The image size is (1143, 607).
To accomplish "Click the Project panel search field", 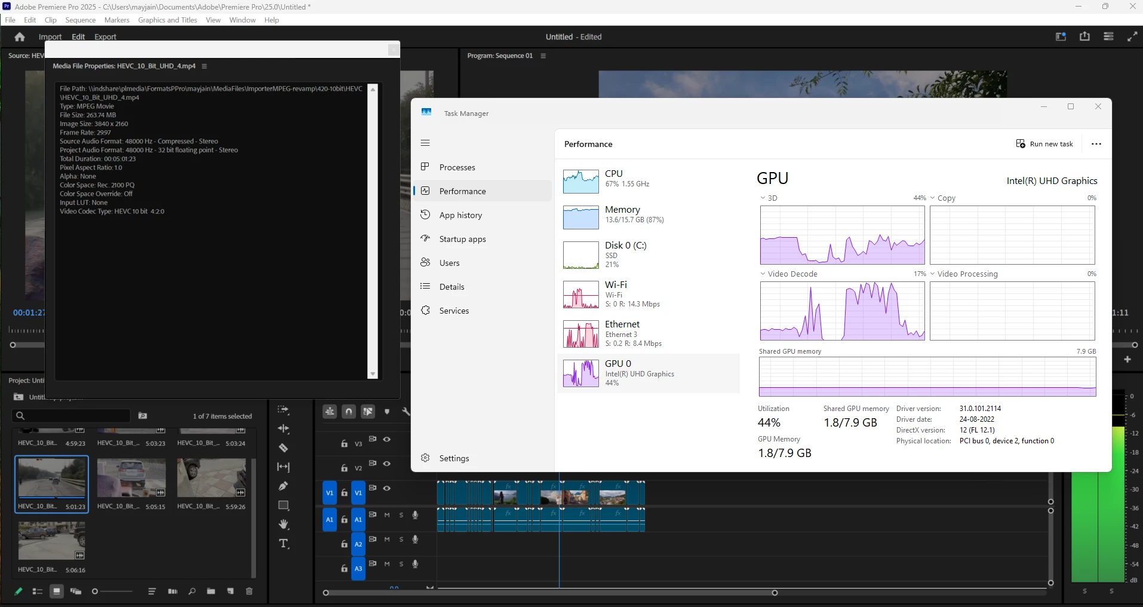I will [71, 416].
